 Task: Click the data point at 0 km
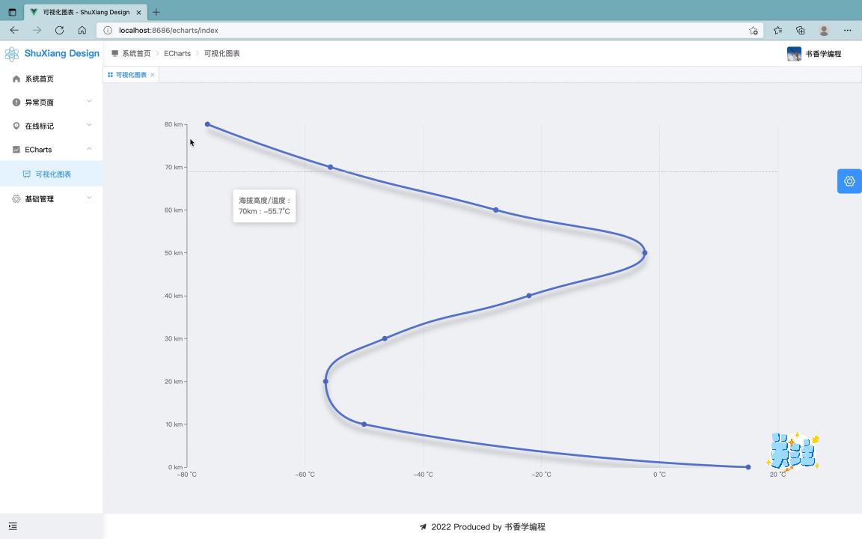coord(748,467)
